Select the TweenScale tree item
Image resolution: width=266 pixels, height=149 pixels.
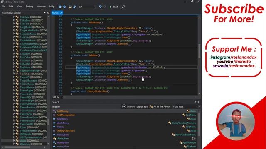coord(32,114)
